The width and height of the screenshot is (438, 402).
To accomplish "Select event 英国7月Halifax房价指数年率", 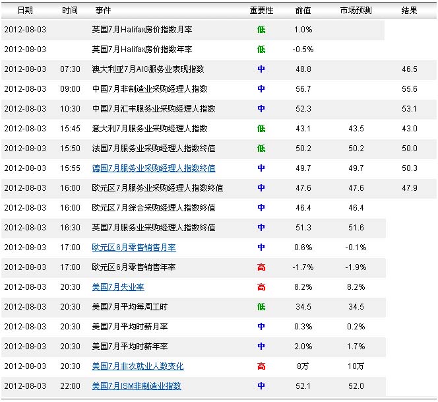I will (142, 50).
